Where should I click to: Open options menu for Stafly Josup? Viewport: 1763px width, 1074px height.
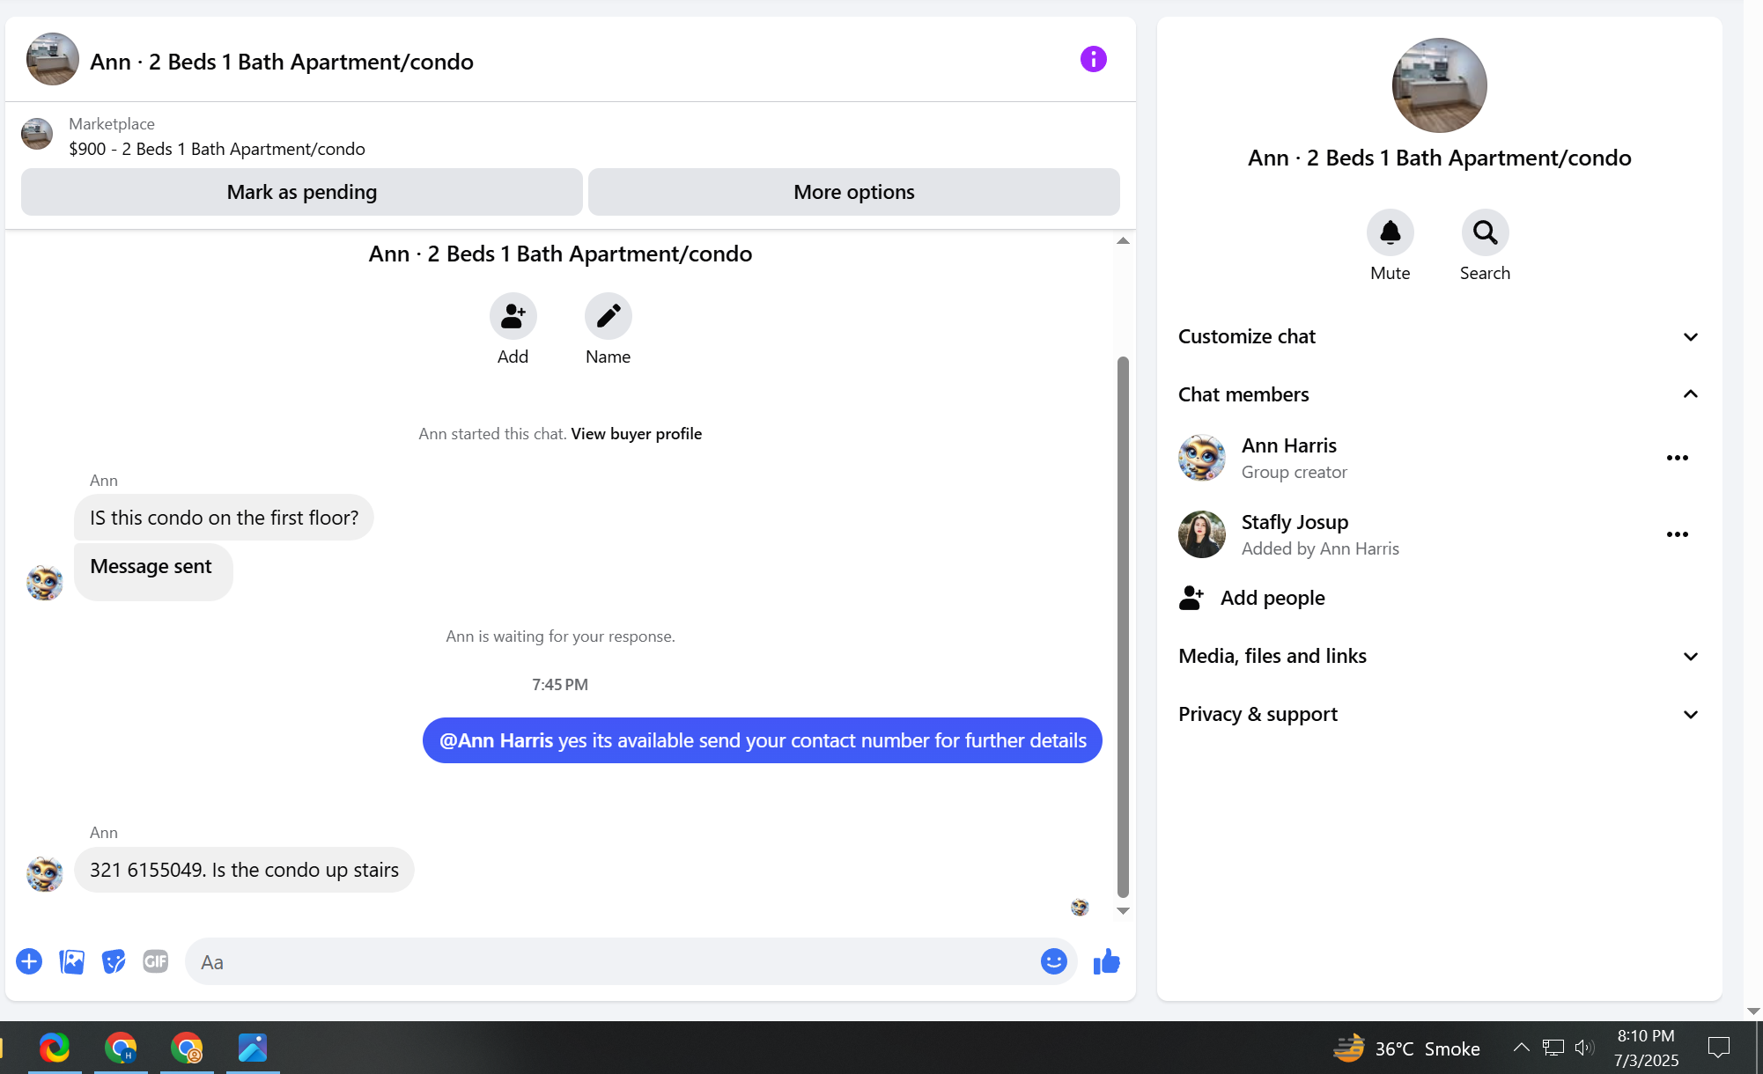pos(1677,534)
